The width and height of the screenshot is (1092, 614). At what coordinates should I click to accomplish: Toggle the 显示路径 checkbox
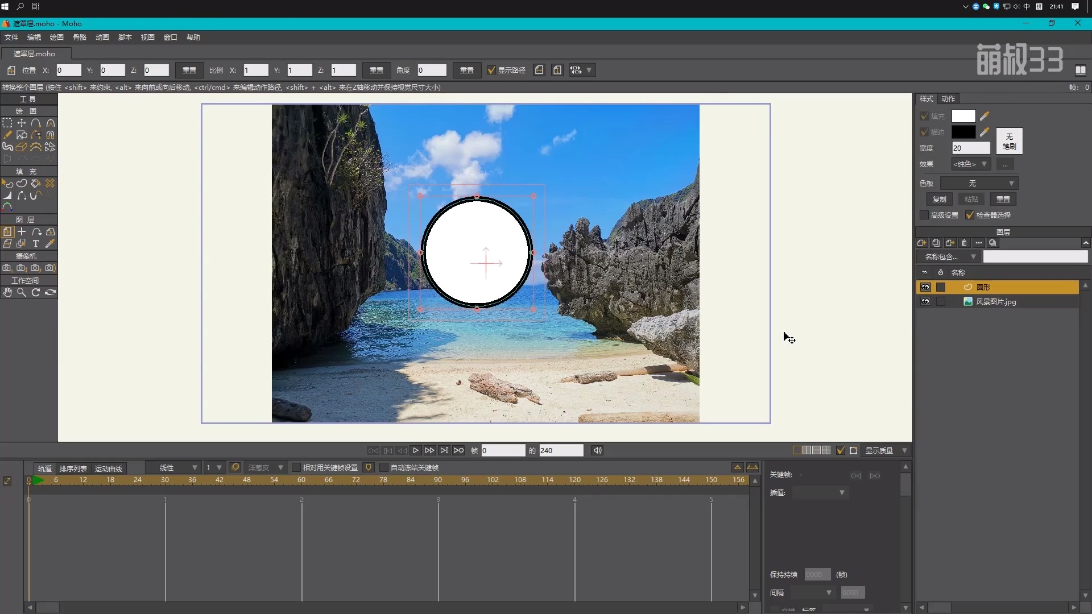pyautogui.click(x=491, y=70)
